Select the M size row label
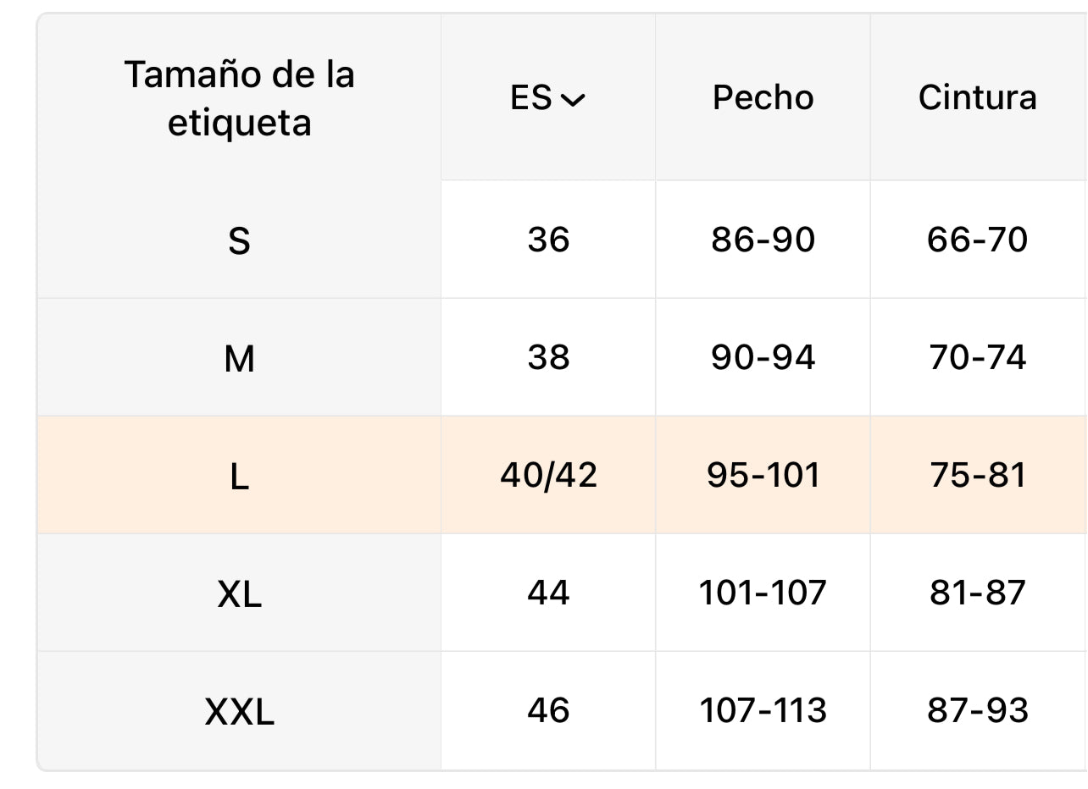This screenshot has width=1088, height=789. [x=239, y=359]
